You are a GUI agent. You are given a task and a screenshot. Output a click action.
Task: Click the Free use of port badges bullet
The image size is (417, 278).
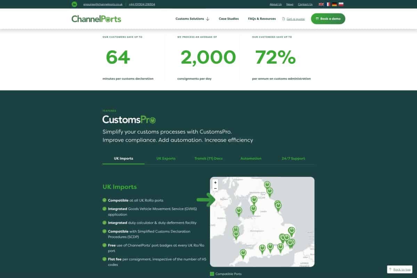pos(156,248)
